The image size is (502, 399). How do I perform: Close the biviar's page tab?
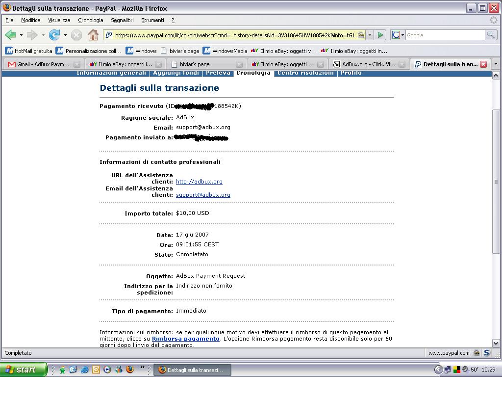pyautogui.click(x=239, y=64)
